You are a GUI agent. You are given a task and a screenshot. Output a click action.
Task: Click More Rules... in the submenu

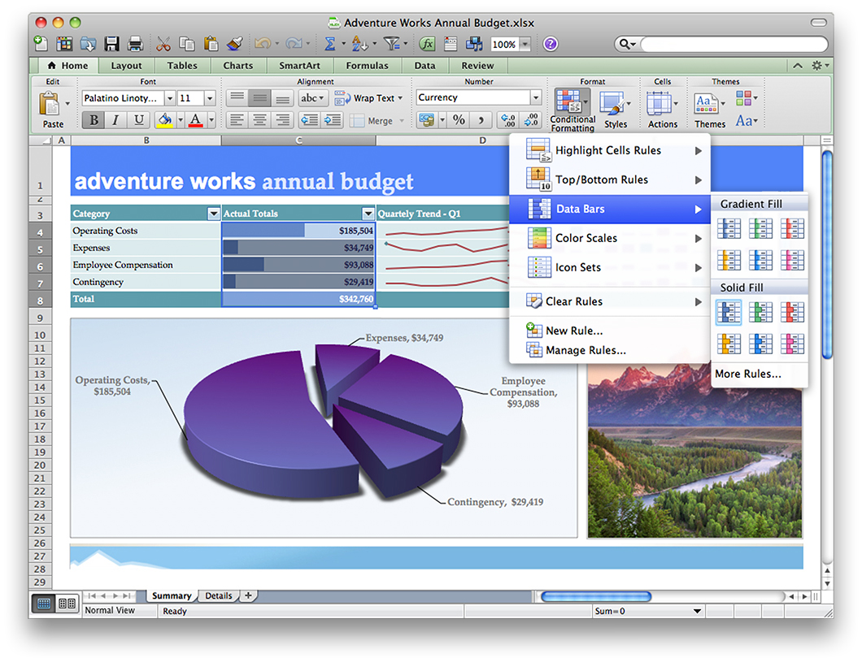pos(747,374)
